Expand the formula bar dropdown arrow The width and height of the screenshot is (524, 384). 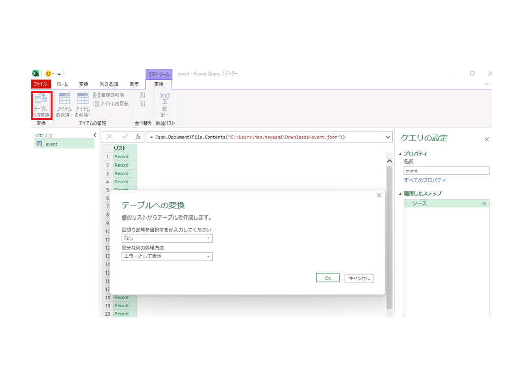(388, 137)
